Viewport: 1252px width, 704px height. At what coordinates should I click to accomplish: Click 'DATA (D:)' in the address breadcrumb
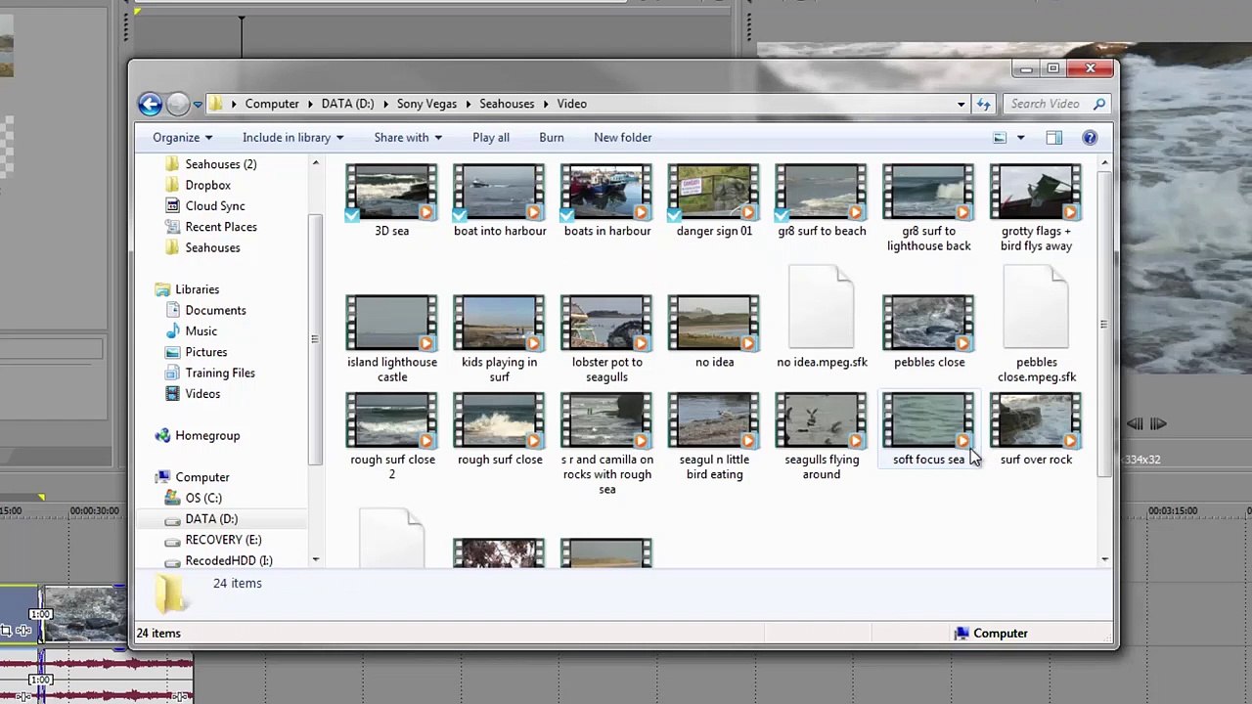point(347,104)
